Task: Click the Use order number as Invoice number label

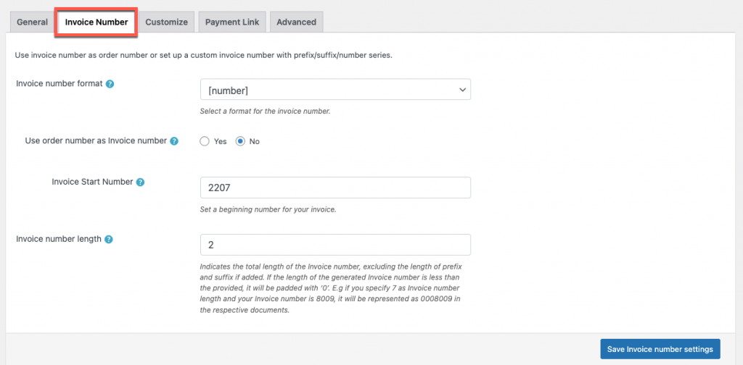Action: coord(96,140)
